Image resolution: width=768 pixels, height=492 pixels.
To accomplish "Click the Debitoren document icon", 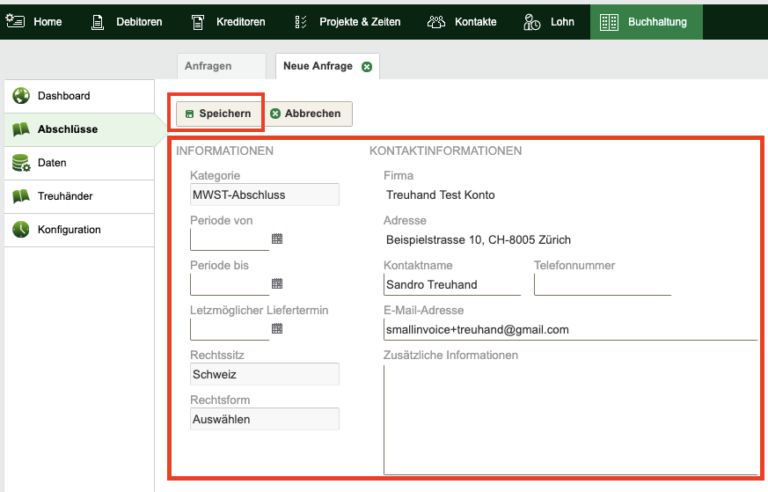I will point(98,22).
